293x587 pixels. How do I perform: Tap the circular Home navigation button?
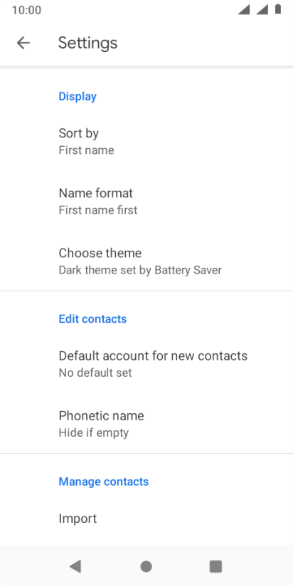(x=146, y=566)
